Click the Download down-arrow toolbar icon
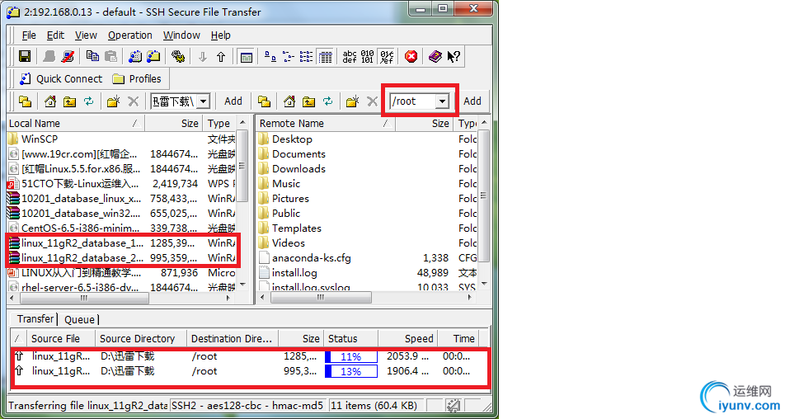The width and height of the screenshot is (785, 419). pyautogui.click(x=202, y=57)
